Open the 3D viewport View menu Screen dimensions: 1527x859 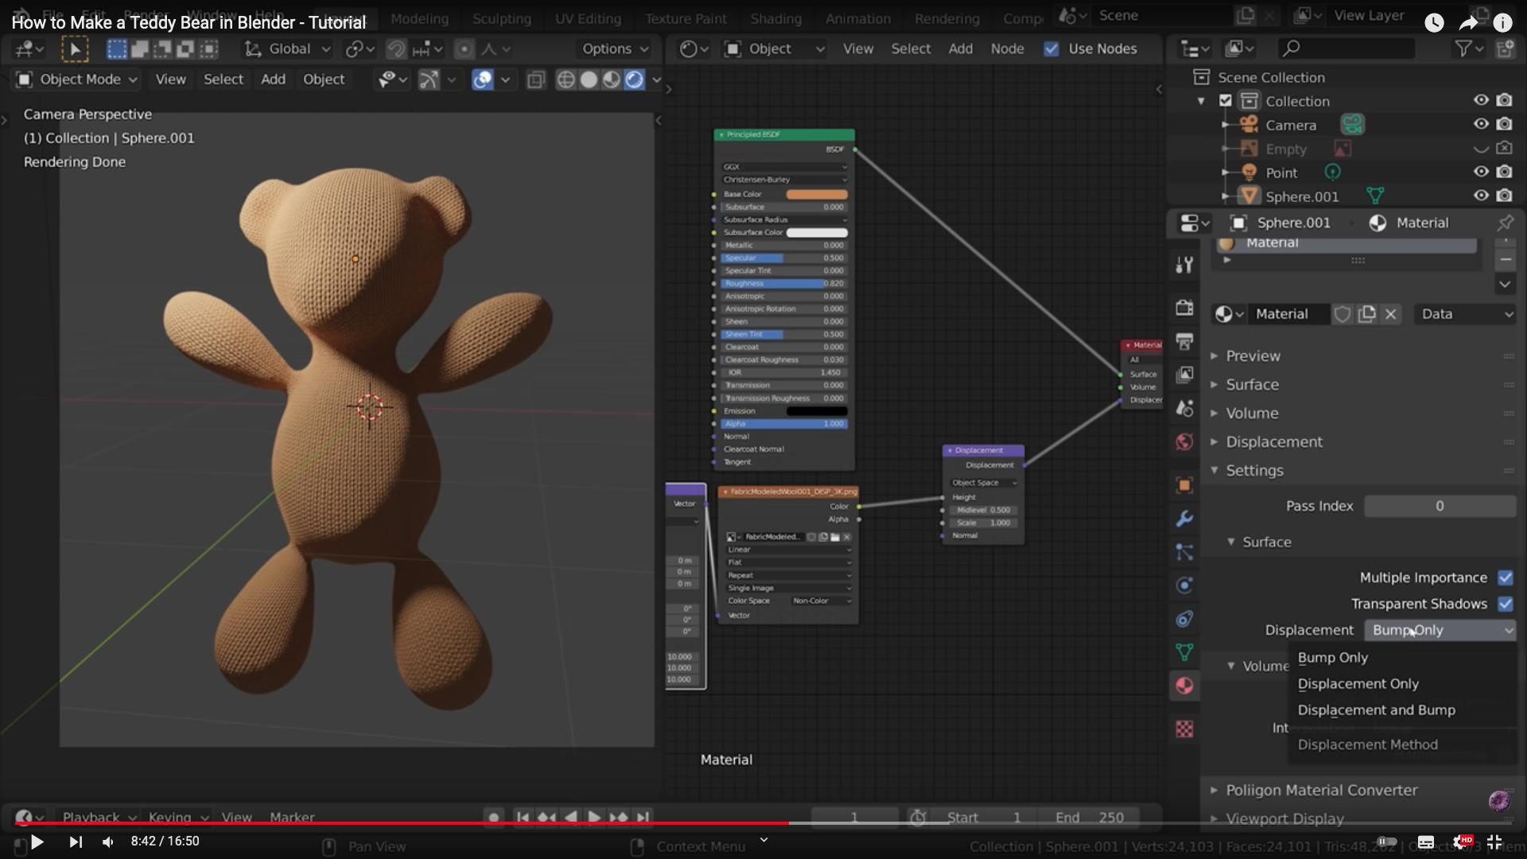click(x=170, y=80)
